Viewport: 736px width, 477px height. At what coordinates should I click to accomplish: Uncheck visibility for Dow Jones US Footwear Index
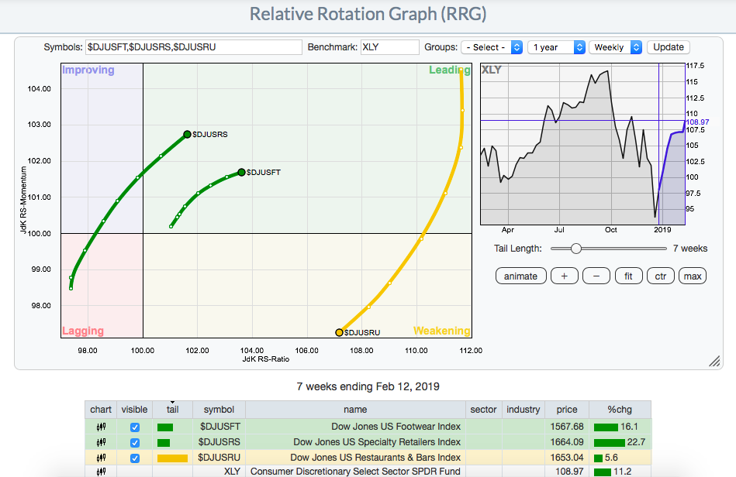pyautogui.click(x=135, y=427)
